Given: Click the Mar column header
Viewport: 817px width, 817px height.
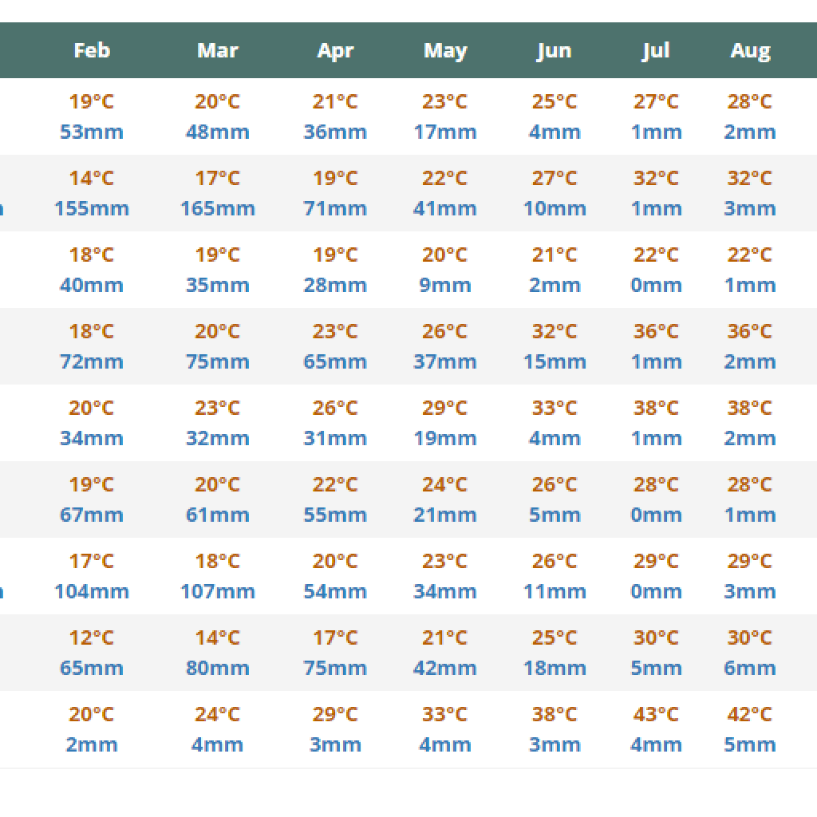Looking at the screenshot, I should click(217, 50).
